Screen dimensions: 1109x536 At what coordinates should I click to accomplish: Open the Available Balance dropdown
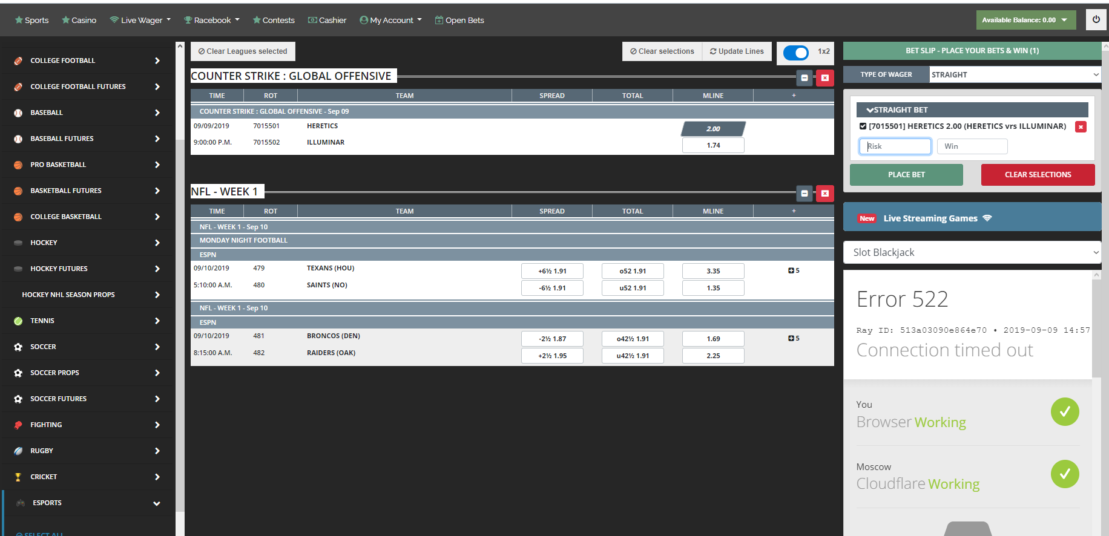(1026, 20)
